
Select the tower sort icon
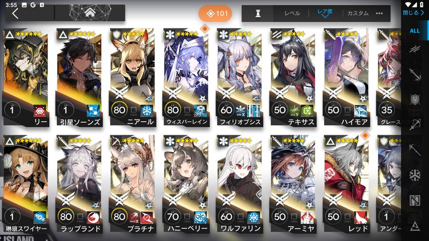pyautogui.click(x=258, y=13)
